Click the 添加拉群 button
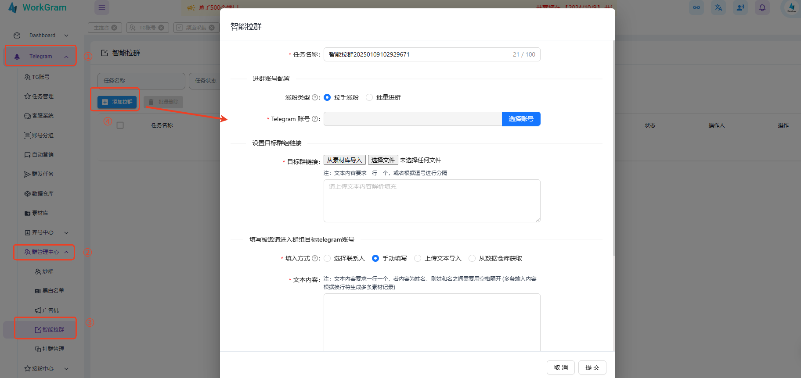 (x=117, y=102)
